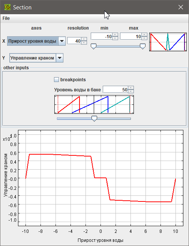The width and height of the screenshot is (189, 246).
Task: Click the left range slider thumb for min
Action: click(93, 46)
